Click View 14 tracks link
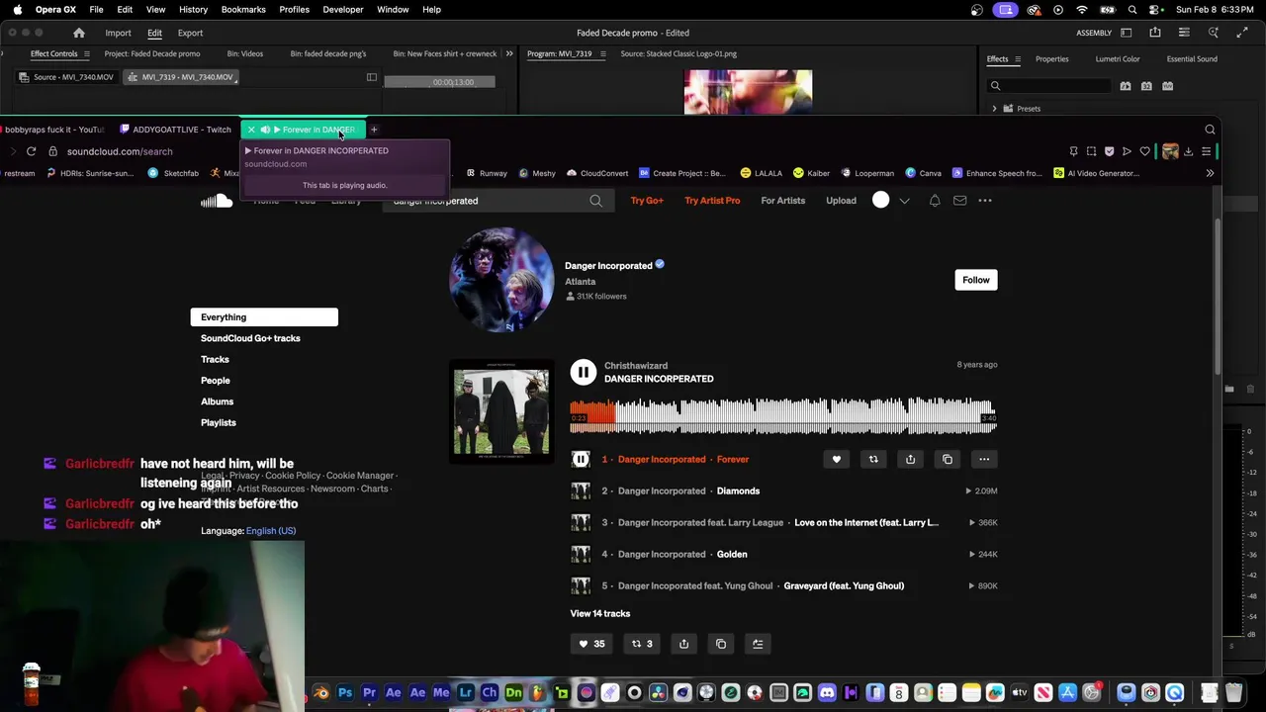Viewport: 1266px width, 712px height. pos(599,613)
